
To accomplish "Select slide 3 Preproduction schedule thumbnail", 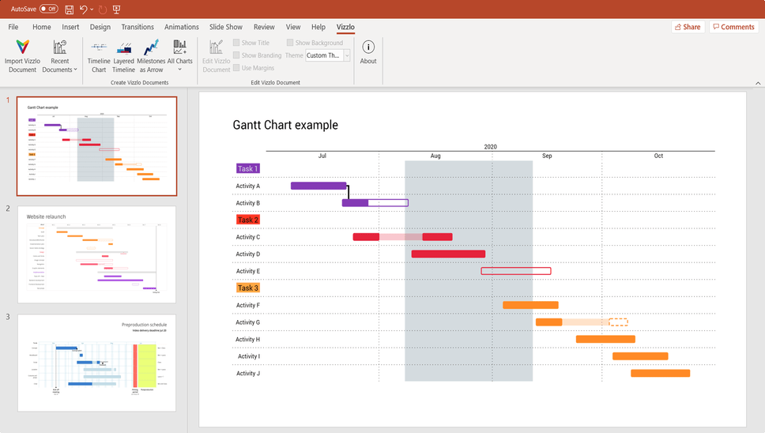I will pyautogui.click(x=96, y=363).
